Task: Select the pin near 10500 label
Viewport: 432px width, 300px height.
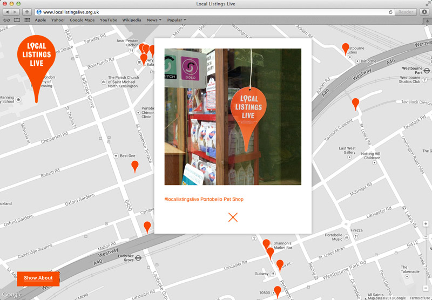Action: point(278,292)
